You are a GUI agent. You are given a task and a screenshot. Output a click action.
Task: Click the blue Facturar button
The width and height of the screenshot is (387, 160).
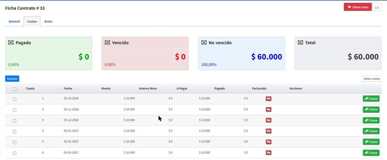[12, 79]
